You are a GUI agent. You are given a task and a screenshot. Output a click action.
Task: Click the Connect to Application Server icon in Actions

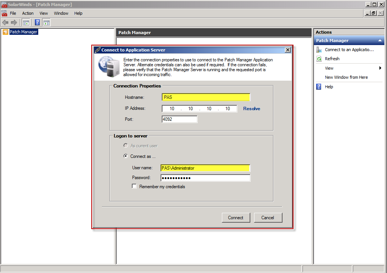click(x=319, y=50)
